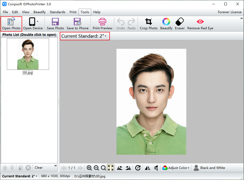Click the 680 x 1030, 300dpi status text

tap(56, 176)
